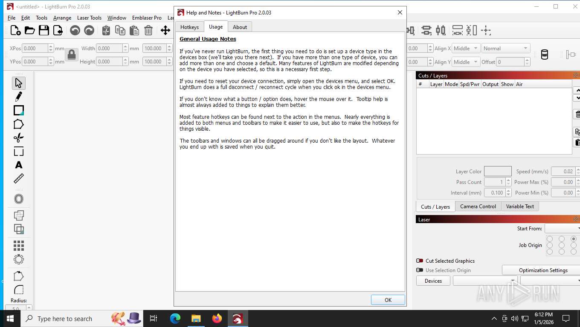Image resolution: width=580 pixels, height=327 pixels.
Task: Toggle Cut Selected Graphics switch
Action: tap(420, 261)
